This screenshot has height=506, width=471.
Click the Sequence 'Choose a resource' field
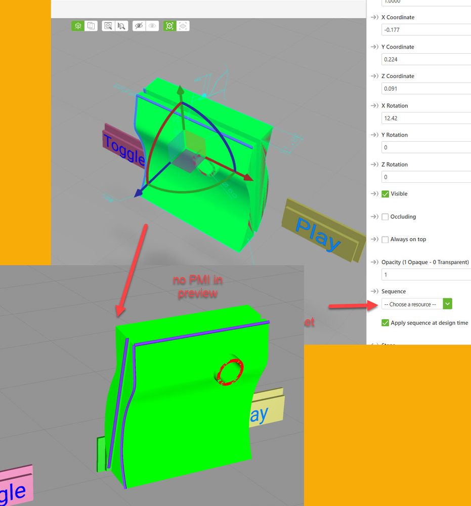coord(412,304)
